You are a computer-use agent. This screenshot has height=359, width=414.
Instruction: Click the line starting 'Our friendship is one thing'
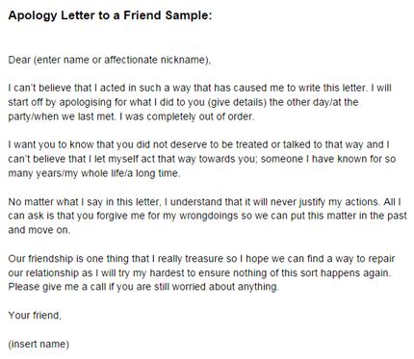pos(201,259)
